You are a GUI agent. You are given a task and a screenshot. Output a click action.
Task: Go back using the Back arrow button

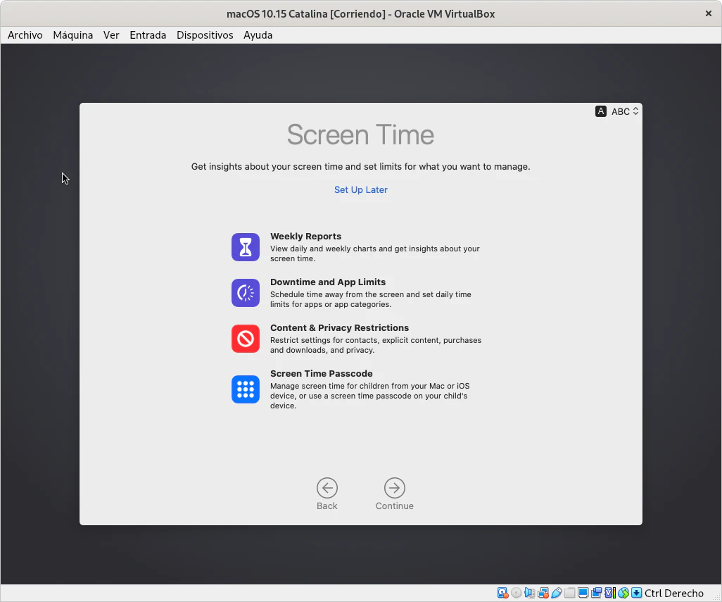click(x=327, y=488)
